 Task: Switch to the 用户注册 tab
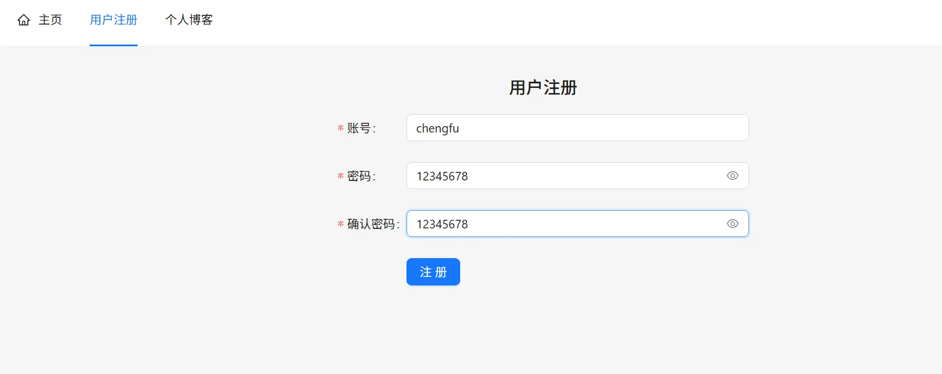coord(114,20)
